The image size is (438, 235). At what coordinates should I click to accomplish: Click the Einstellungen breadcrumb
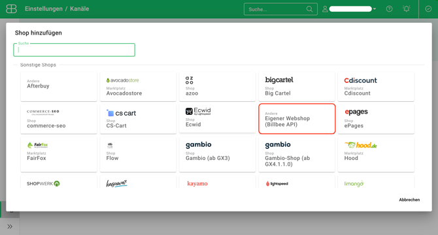44,9
